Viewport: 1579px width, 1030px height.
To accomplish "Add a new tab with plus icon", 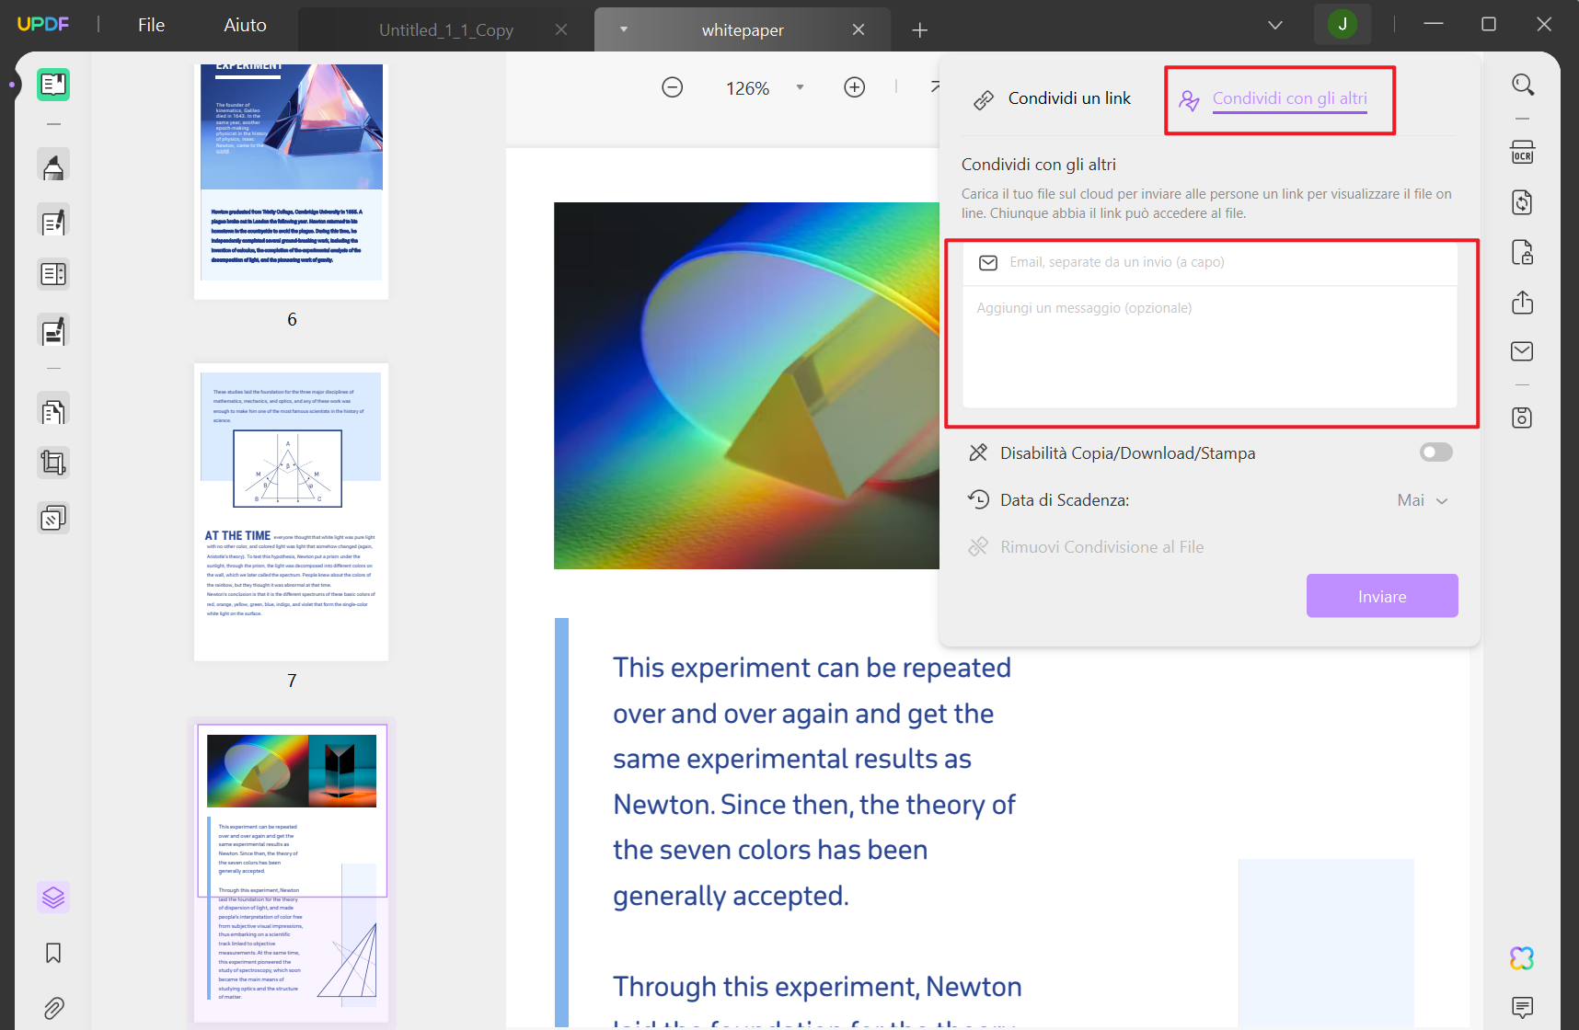I will (919, 30).
